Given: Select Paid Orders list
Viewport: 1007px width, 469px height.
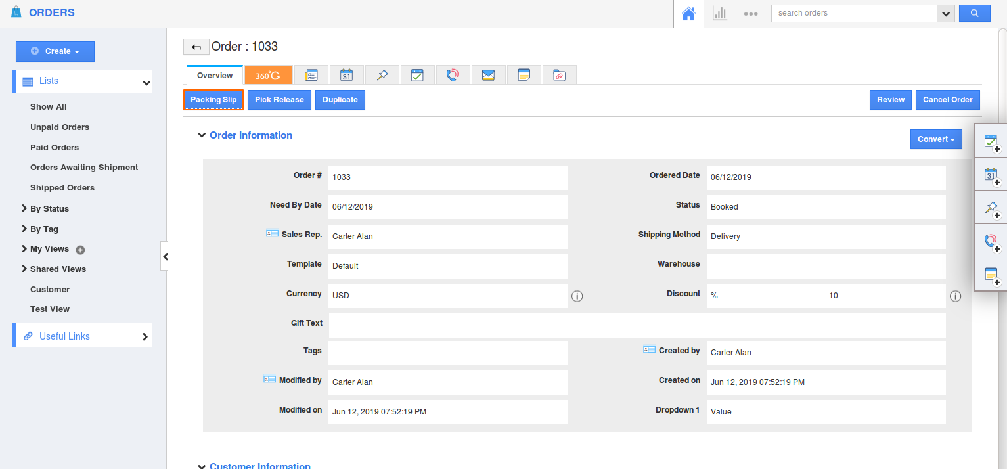Looking at the screenshot, I should click(55, 148).
